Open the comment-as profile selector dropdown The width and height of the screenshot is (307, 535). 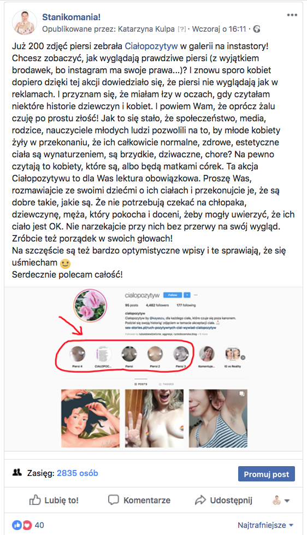click(x=281, y=501)
